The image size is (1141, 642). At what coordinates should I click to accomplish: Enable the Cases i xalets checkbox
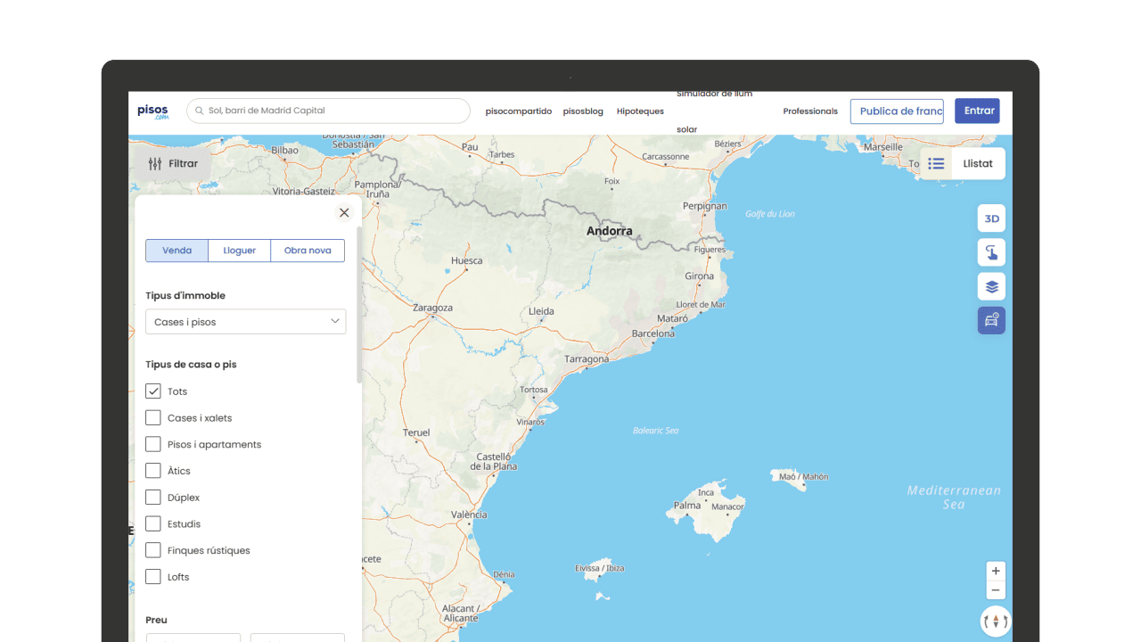153,417
